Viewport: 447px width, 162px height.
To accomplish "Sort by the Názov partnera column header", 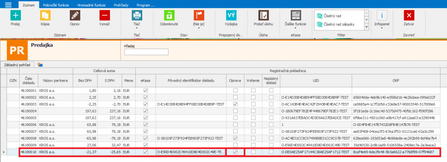I will pos(55,81).
